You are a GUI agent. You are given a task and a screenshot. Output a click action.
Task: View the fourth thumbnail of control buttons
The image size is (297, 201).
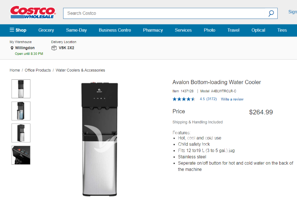pos(21,155)
